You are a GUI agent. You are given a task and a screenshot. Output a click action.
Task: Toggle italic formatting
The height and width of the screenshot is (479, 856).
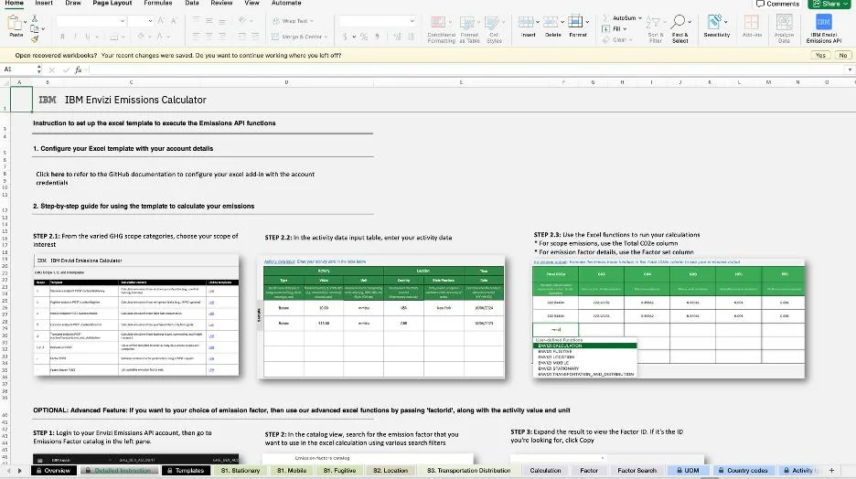75,37
